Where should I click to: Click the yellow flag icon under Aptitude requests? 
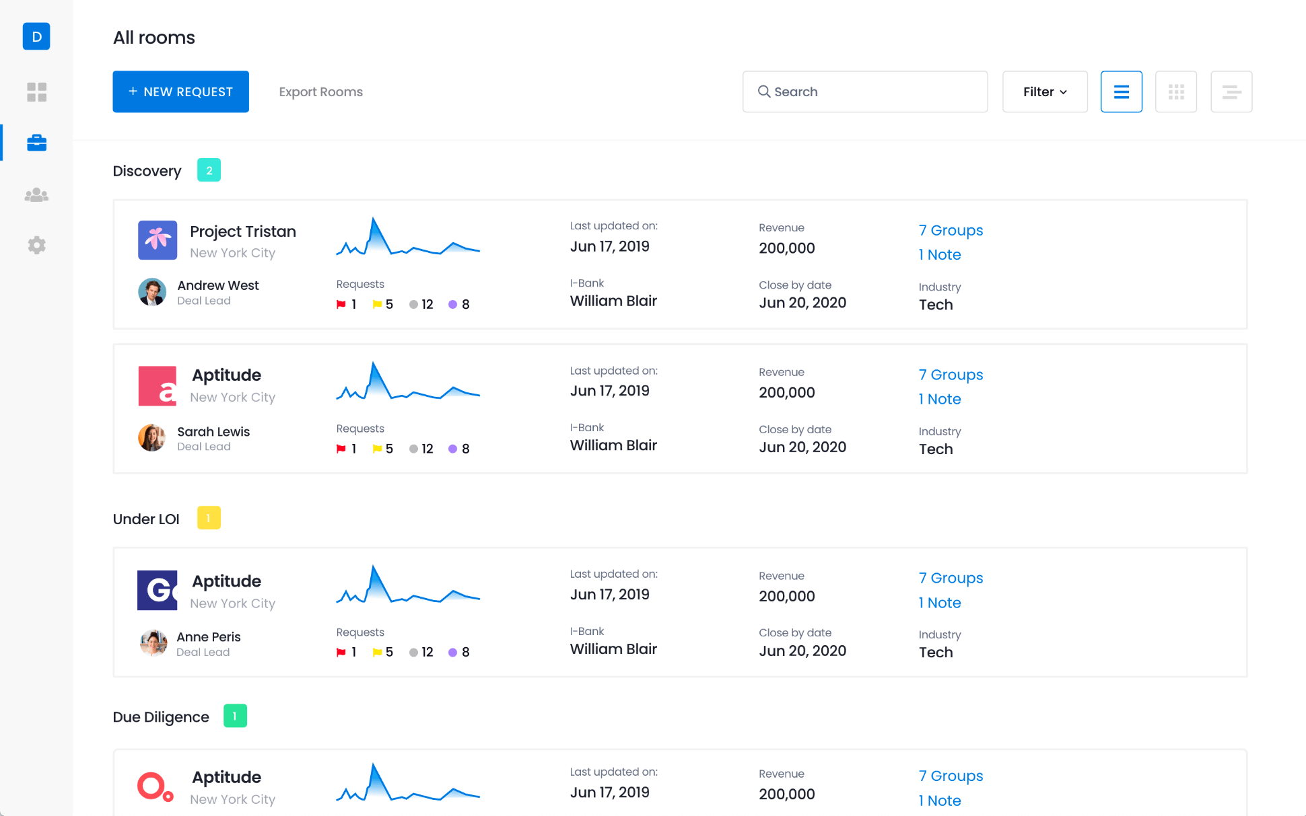click(378, 448)
